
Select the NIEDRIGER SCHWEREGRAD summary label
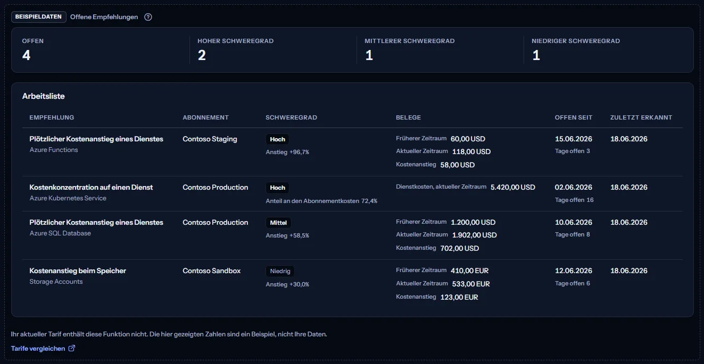(576, 41)
